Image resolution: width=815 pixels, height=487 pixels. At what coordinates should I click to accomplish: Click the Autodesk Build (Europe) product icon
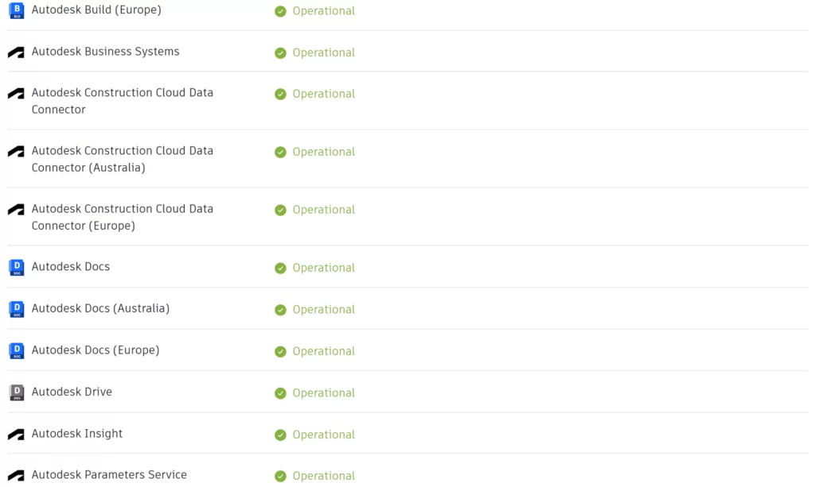pos(16,10)
